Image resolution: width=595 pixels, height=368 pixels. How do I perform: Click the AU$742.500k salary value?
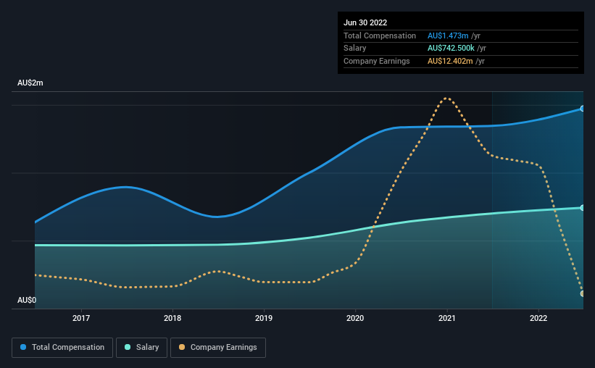[x=452, y=49]
